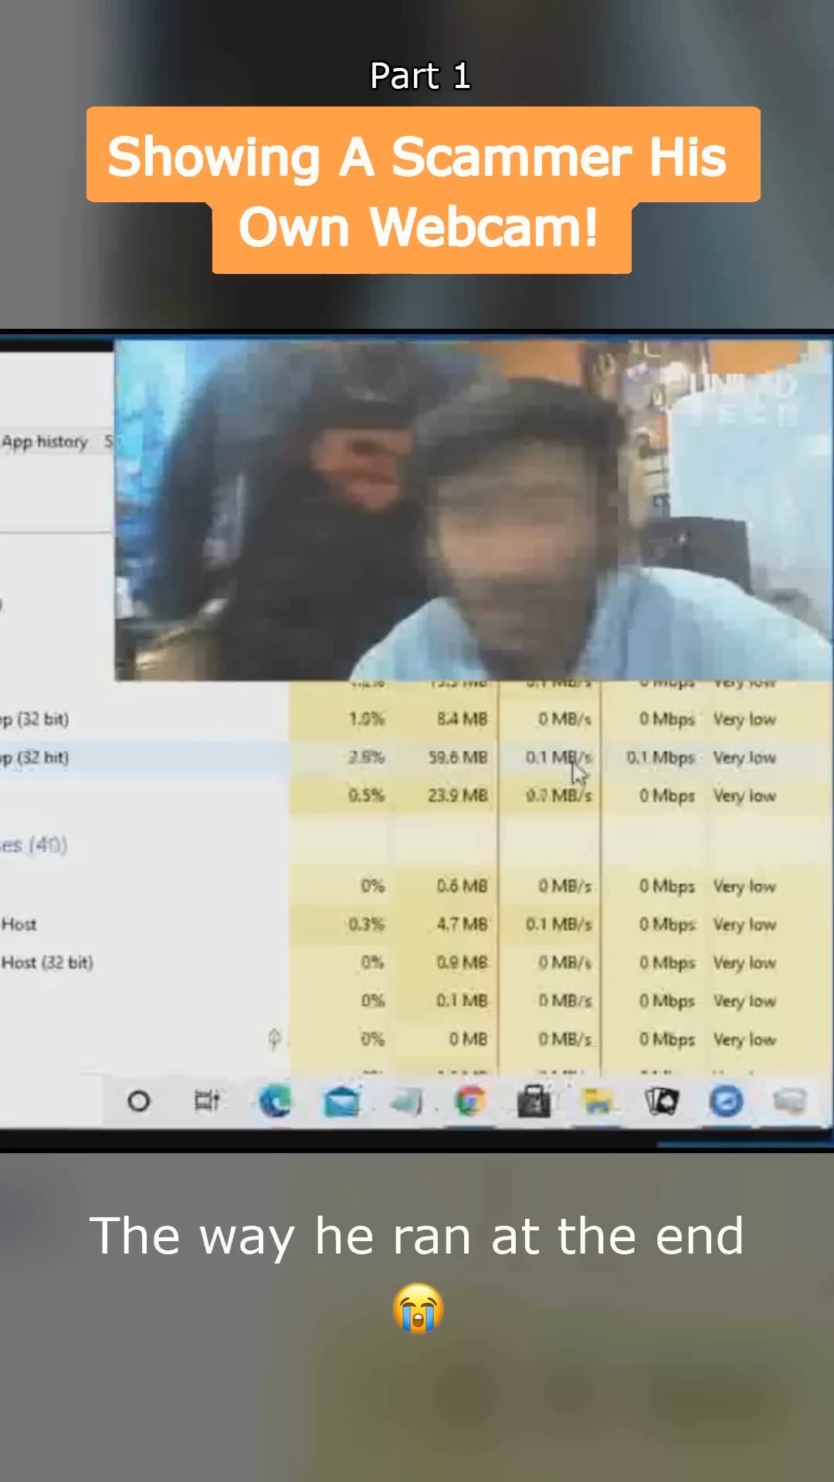Click the 8.4 MB memory cell
The image size is (834, 1482).
[x=462, y=719]
